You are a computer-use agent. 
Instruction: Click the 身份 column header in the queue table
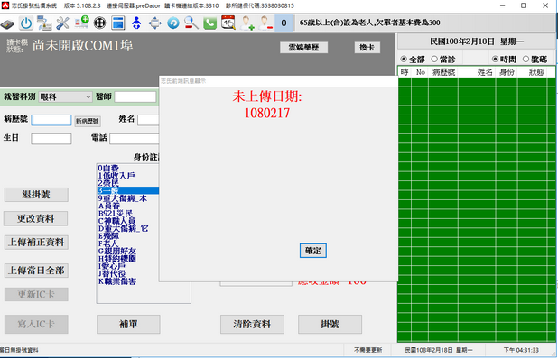point(507,72)
